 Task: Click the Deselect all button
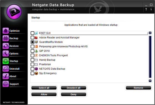pos(74,88)
